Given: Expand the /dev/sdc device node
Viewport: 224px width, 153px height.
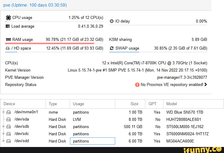Looking at the screenshot, I should (3, 134).
